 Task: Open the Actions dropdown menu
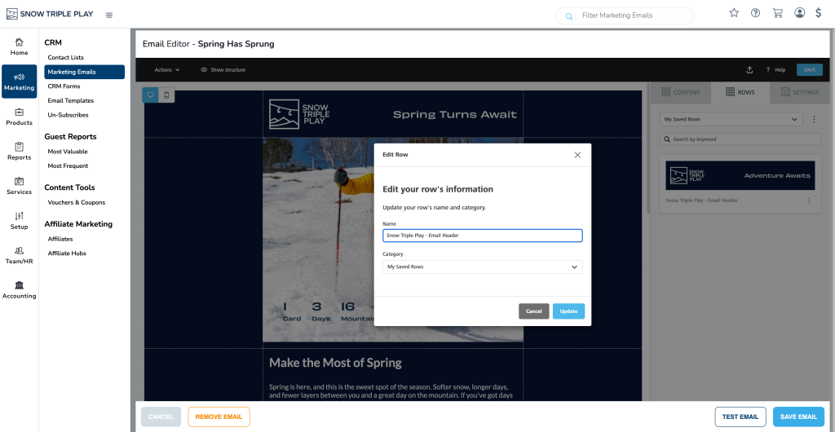coord(167,70)
